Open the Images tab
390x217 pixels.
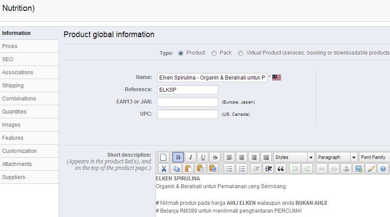tap(29, 125)
